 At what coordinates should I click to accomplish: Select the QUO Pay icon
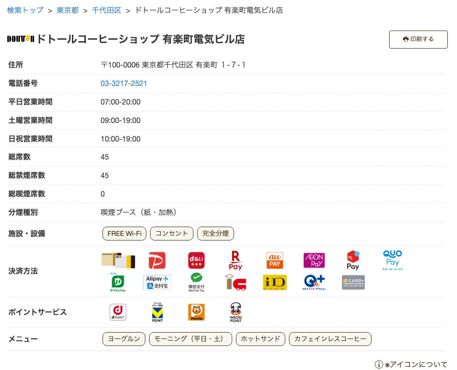click(392, 260)
